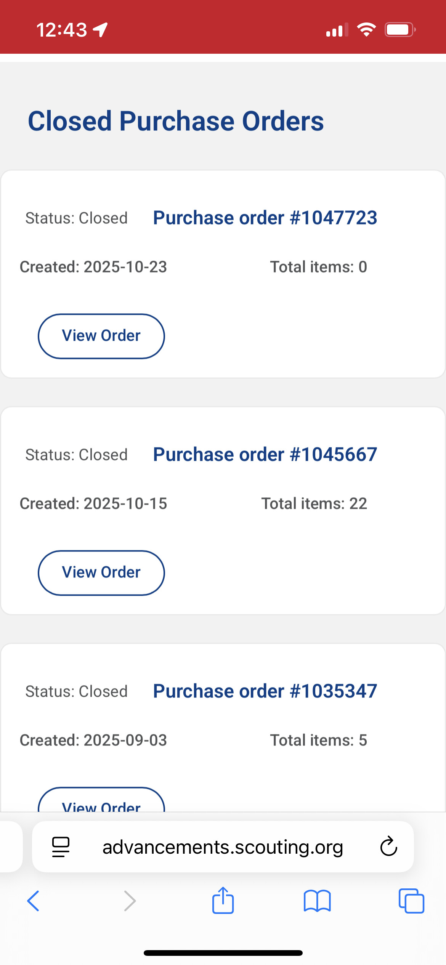The image size is (446, 965).
Task: Show all open Safari tabs
Action: pyautogui.click(x=411, y=901)
